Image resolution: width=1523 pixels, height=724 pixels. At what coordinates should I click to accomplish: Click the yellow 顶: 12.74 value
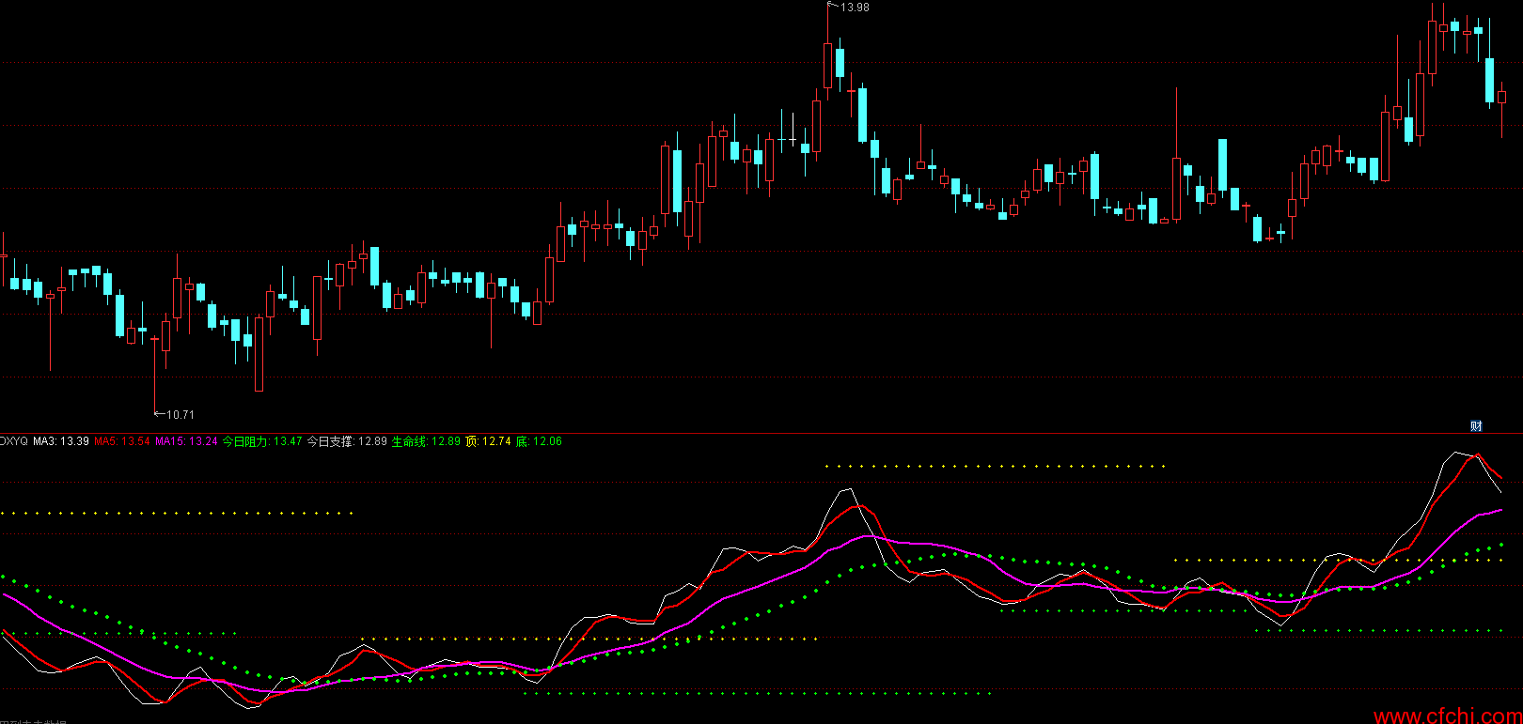click(488, 441)
